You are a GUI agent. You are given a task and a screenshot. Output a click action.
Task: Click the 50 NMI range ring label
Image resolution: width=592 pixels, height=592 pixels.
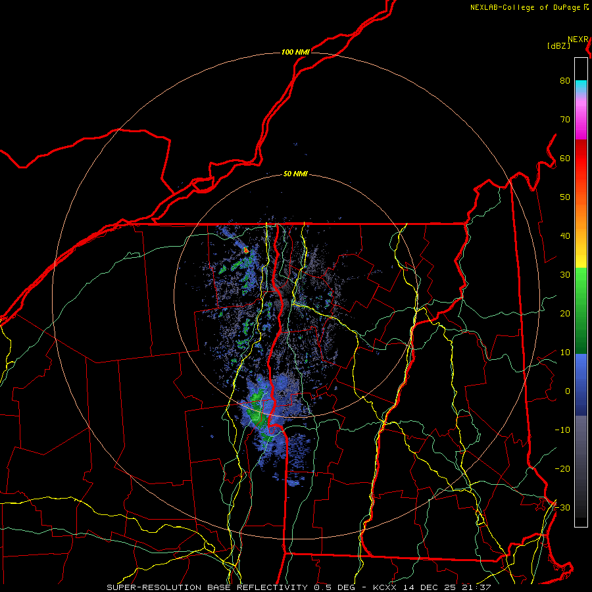coord(295,174)
